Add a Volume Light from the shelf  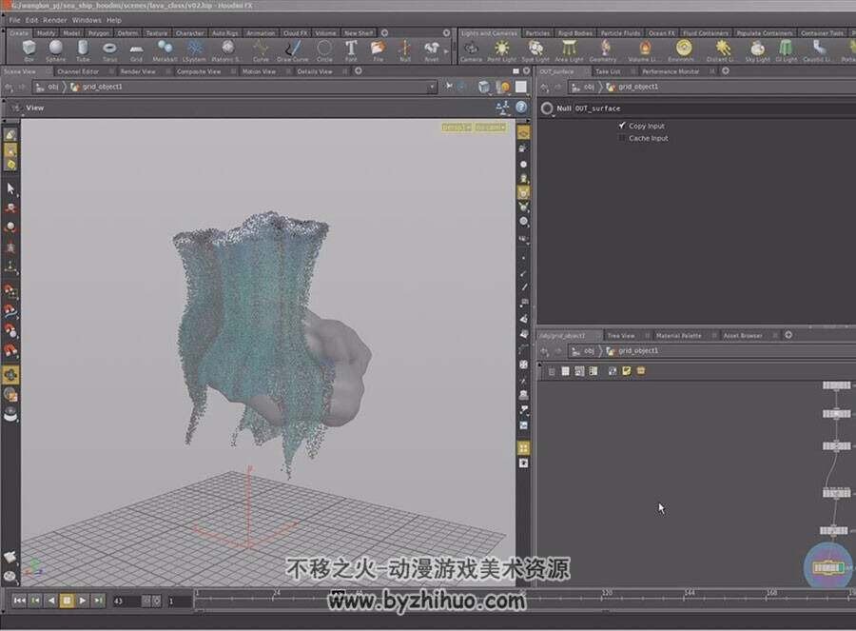(644, 50)
